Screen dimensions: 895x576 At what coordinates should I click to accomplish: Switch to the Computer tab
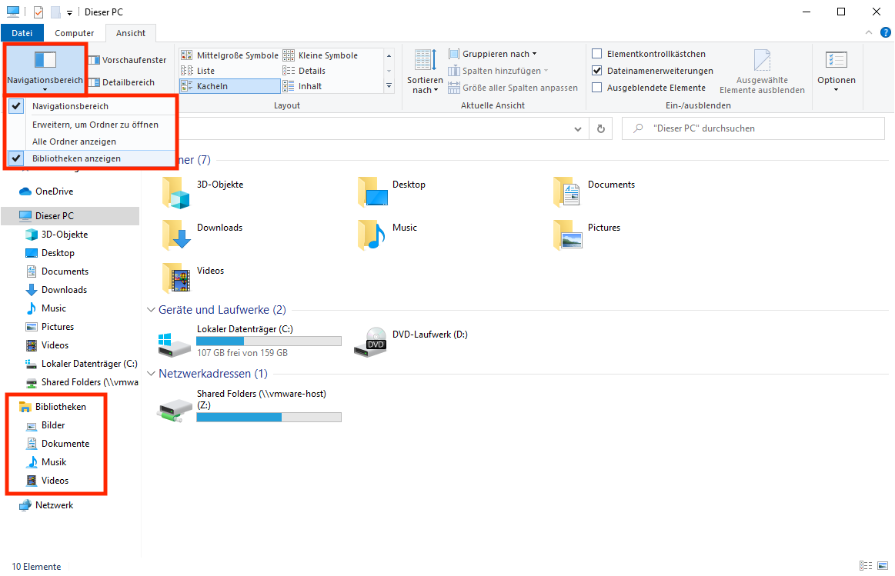tap(74, 32)
